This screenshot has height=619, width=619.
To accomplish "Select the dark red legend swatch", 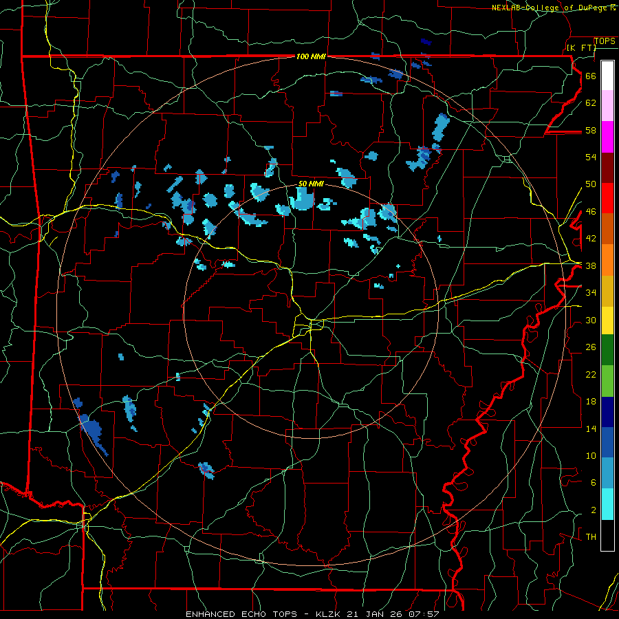I will 607,168.
